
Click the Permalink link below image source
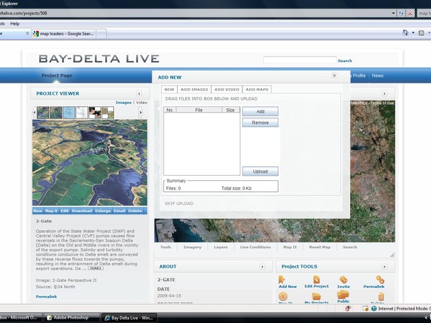tap(46, 297)
